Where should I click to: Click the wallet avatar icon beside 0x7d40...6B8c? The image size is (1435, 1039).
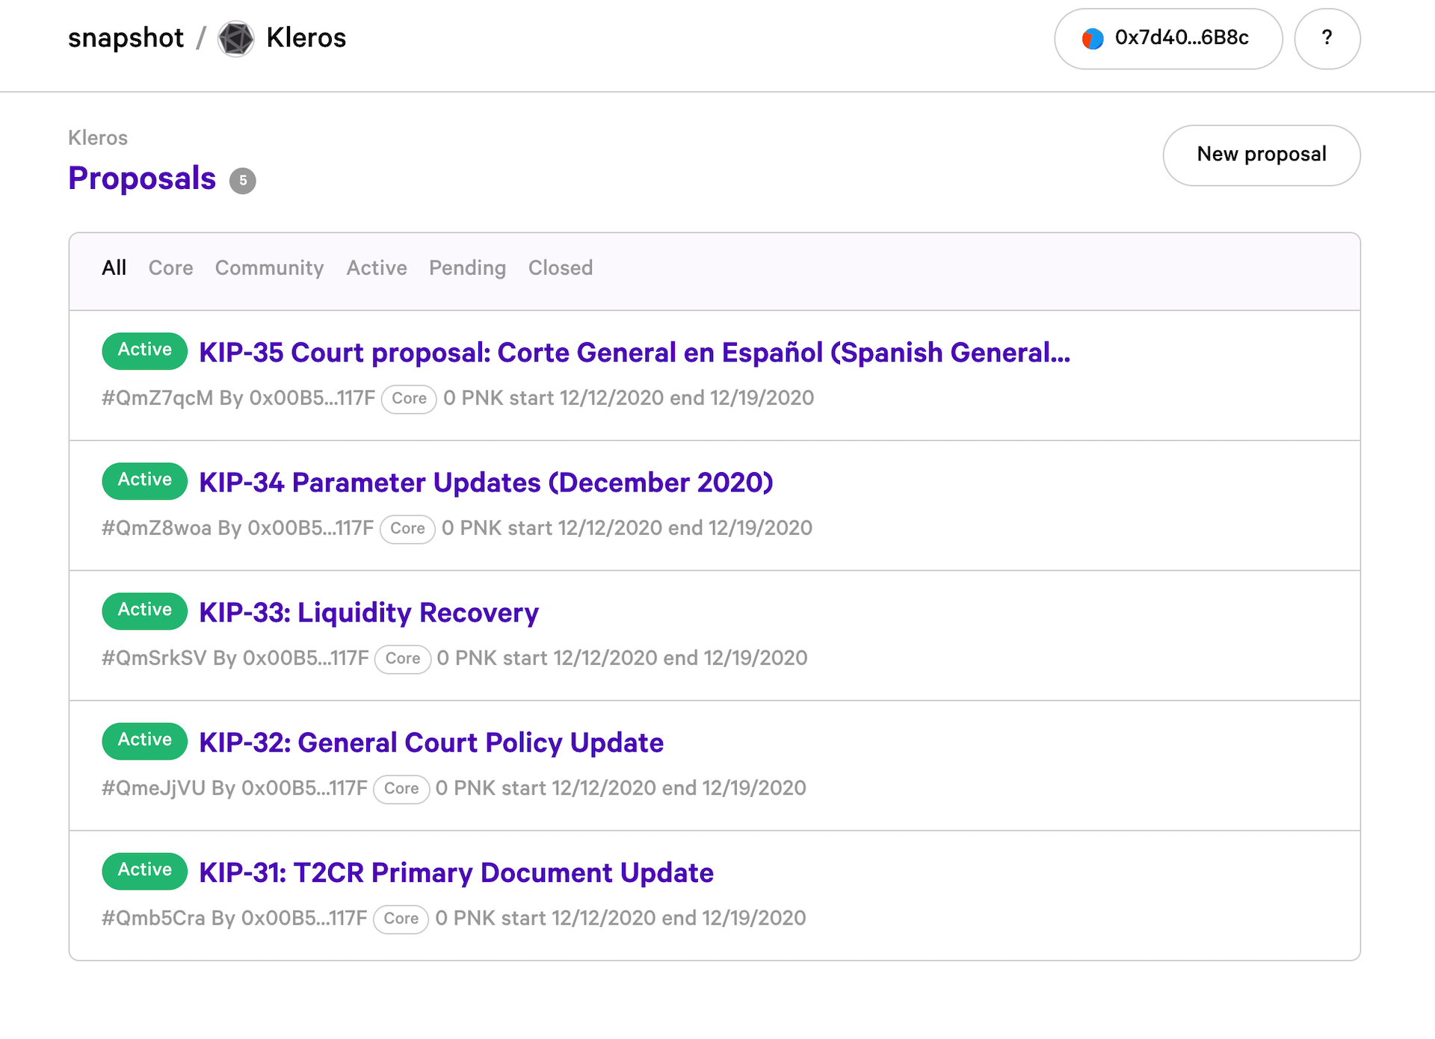pos(1092,39)
